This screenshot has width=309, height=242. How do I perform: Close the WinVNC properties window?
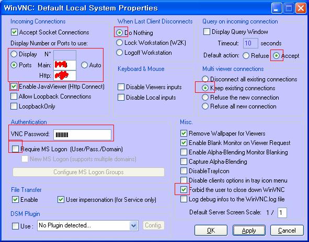coord(301,8)
